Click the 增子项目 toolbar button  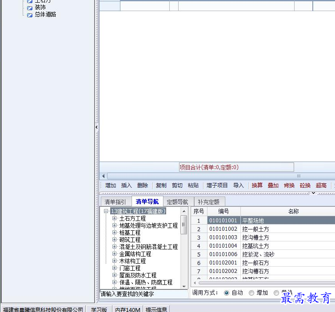tap(217, 185)
